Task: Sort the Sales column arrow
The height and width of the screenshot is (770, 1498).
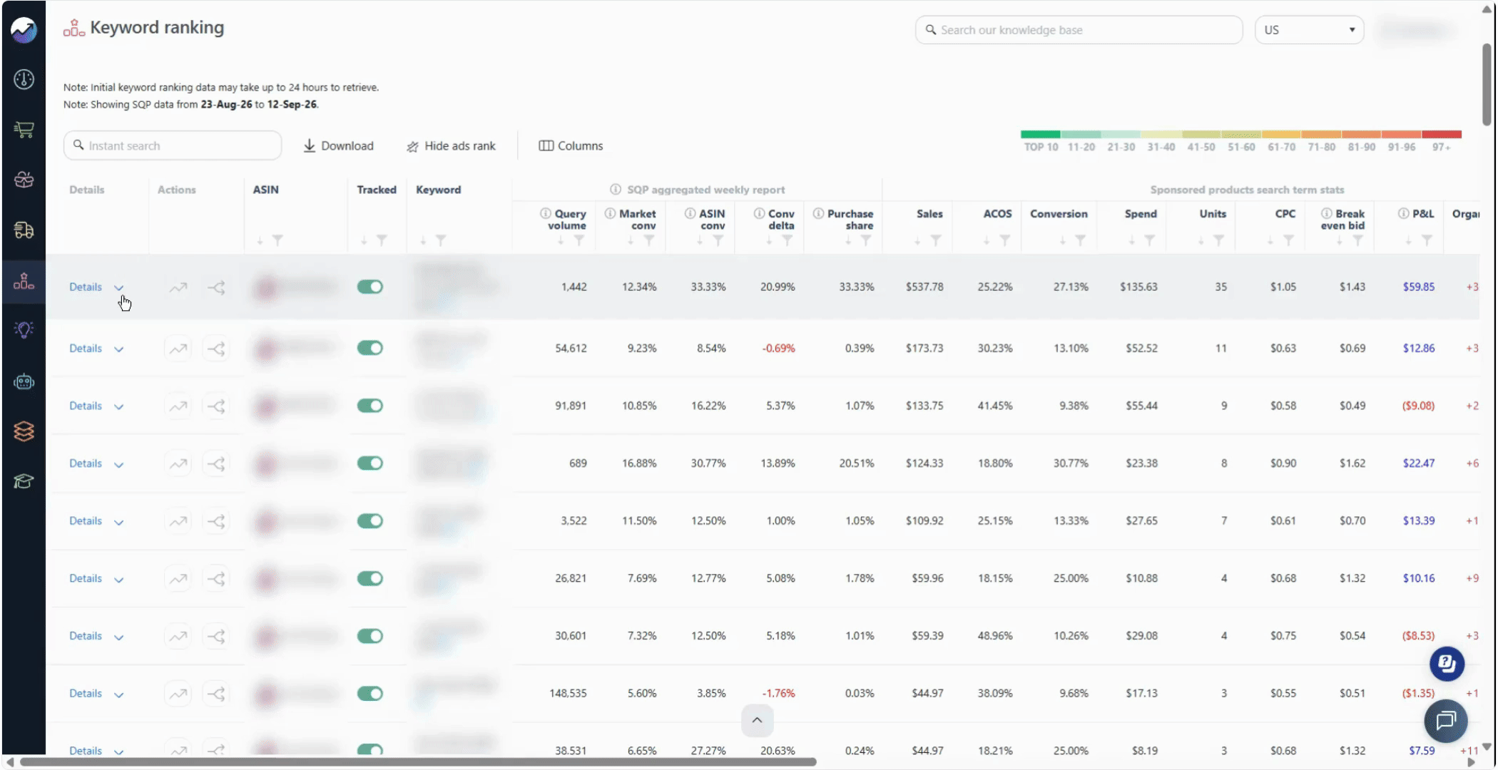Action: 917,241
